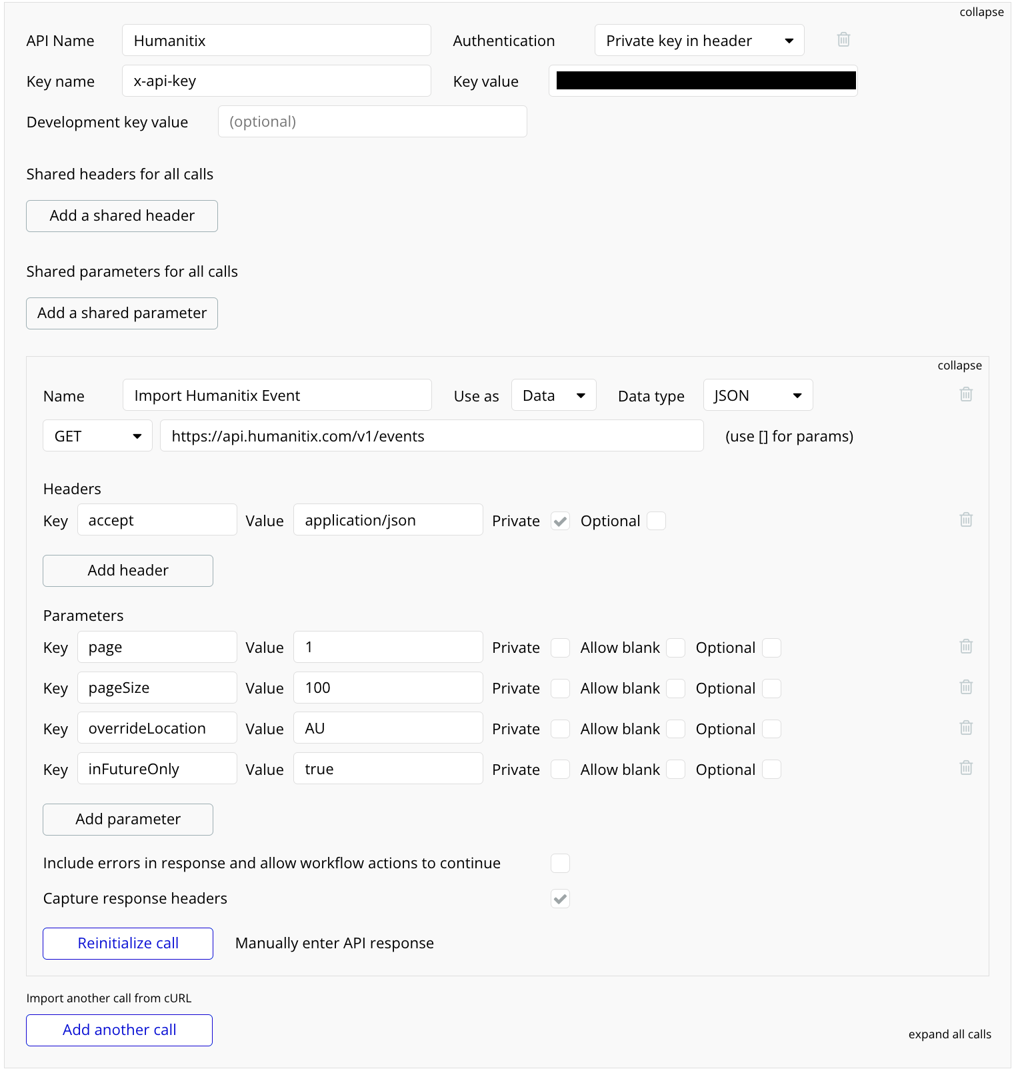Delete the page parameter row
The width and height of the screenshot is (1016, 1075).
pos(966,646)
